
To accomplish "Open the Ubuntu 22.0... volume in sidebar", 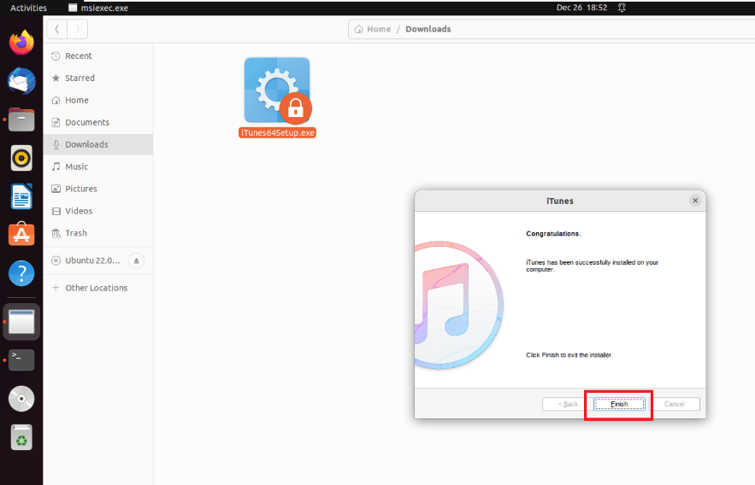I will (x=92, y=260).
